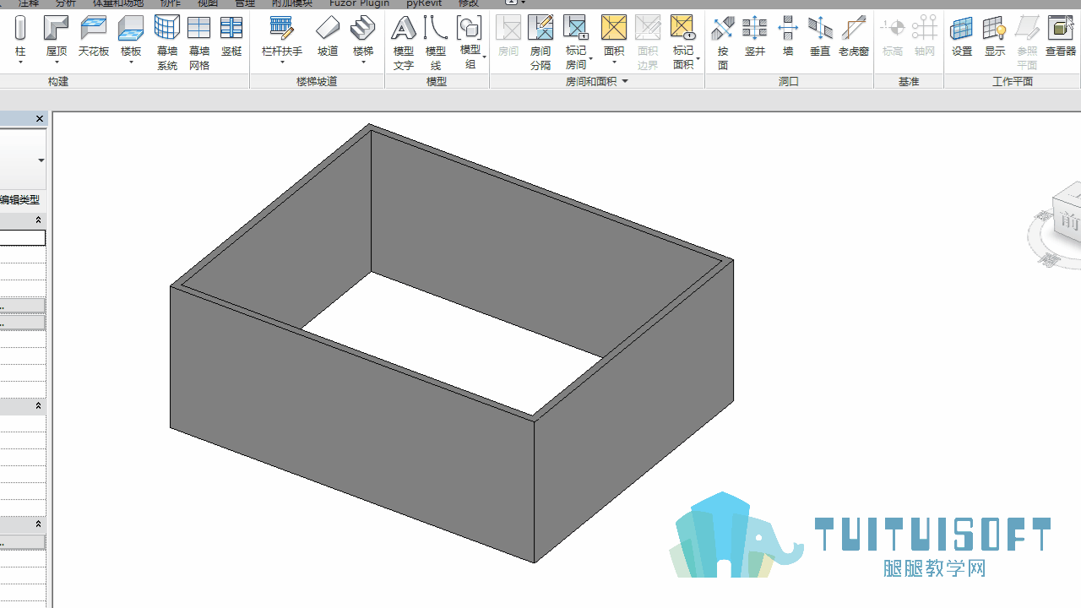The image size is (1081, 608).
Task: Select the 房间分隔 room separator tool
Action: point(540,42)
